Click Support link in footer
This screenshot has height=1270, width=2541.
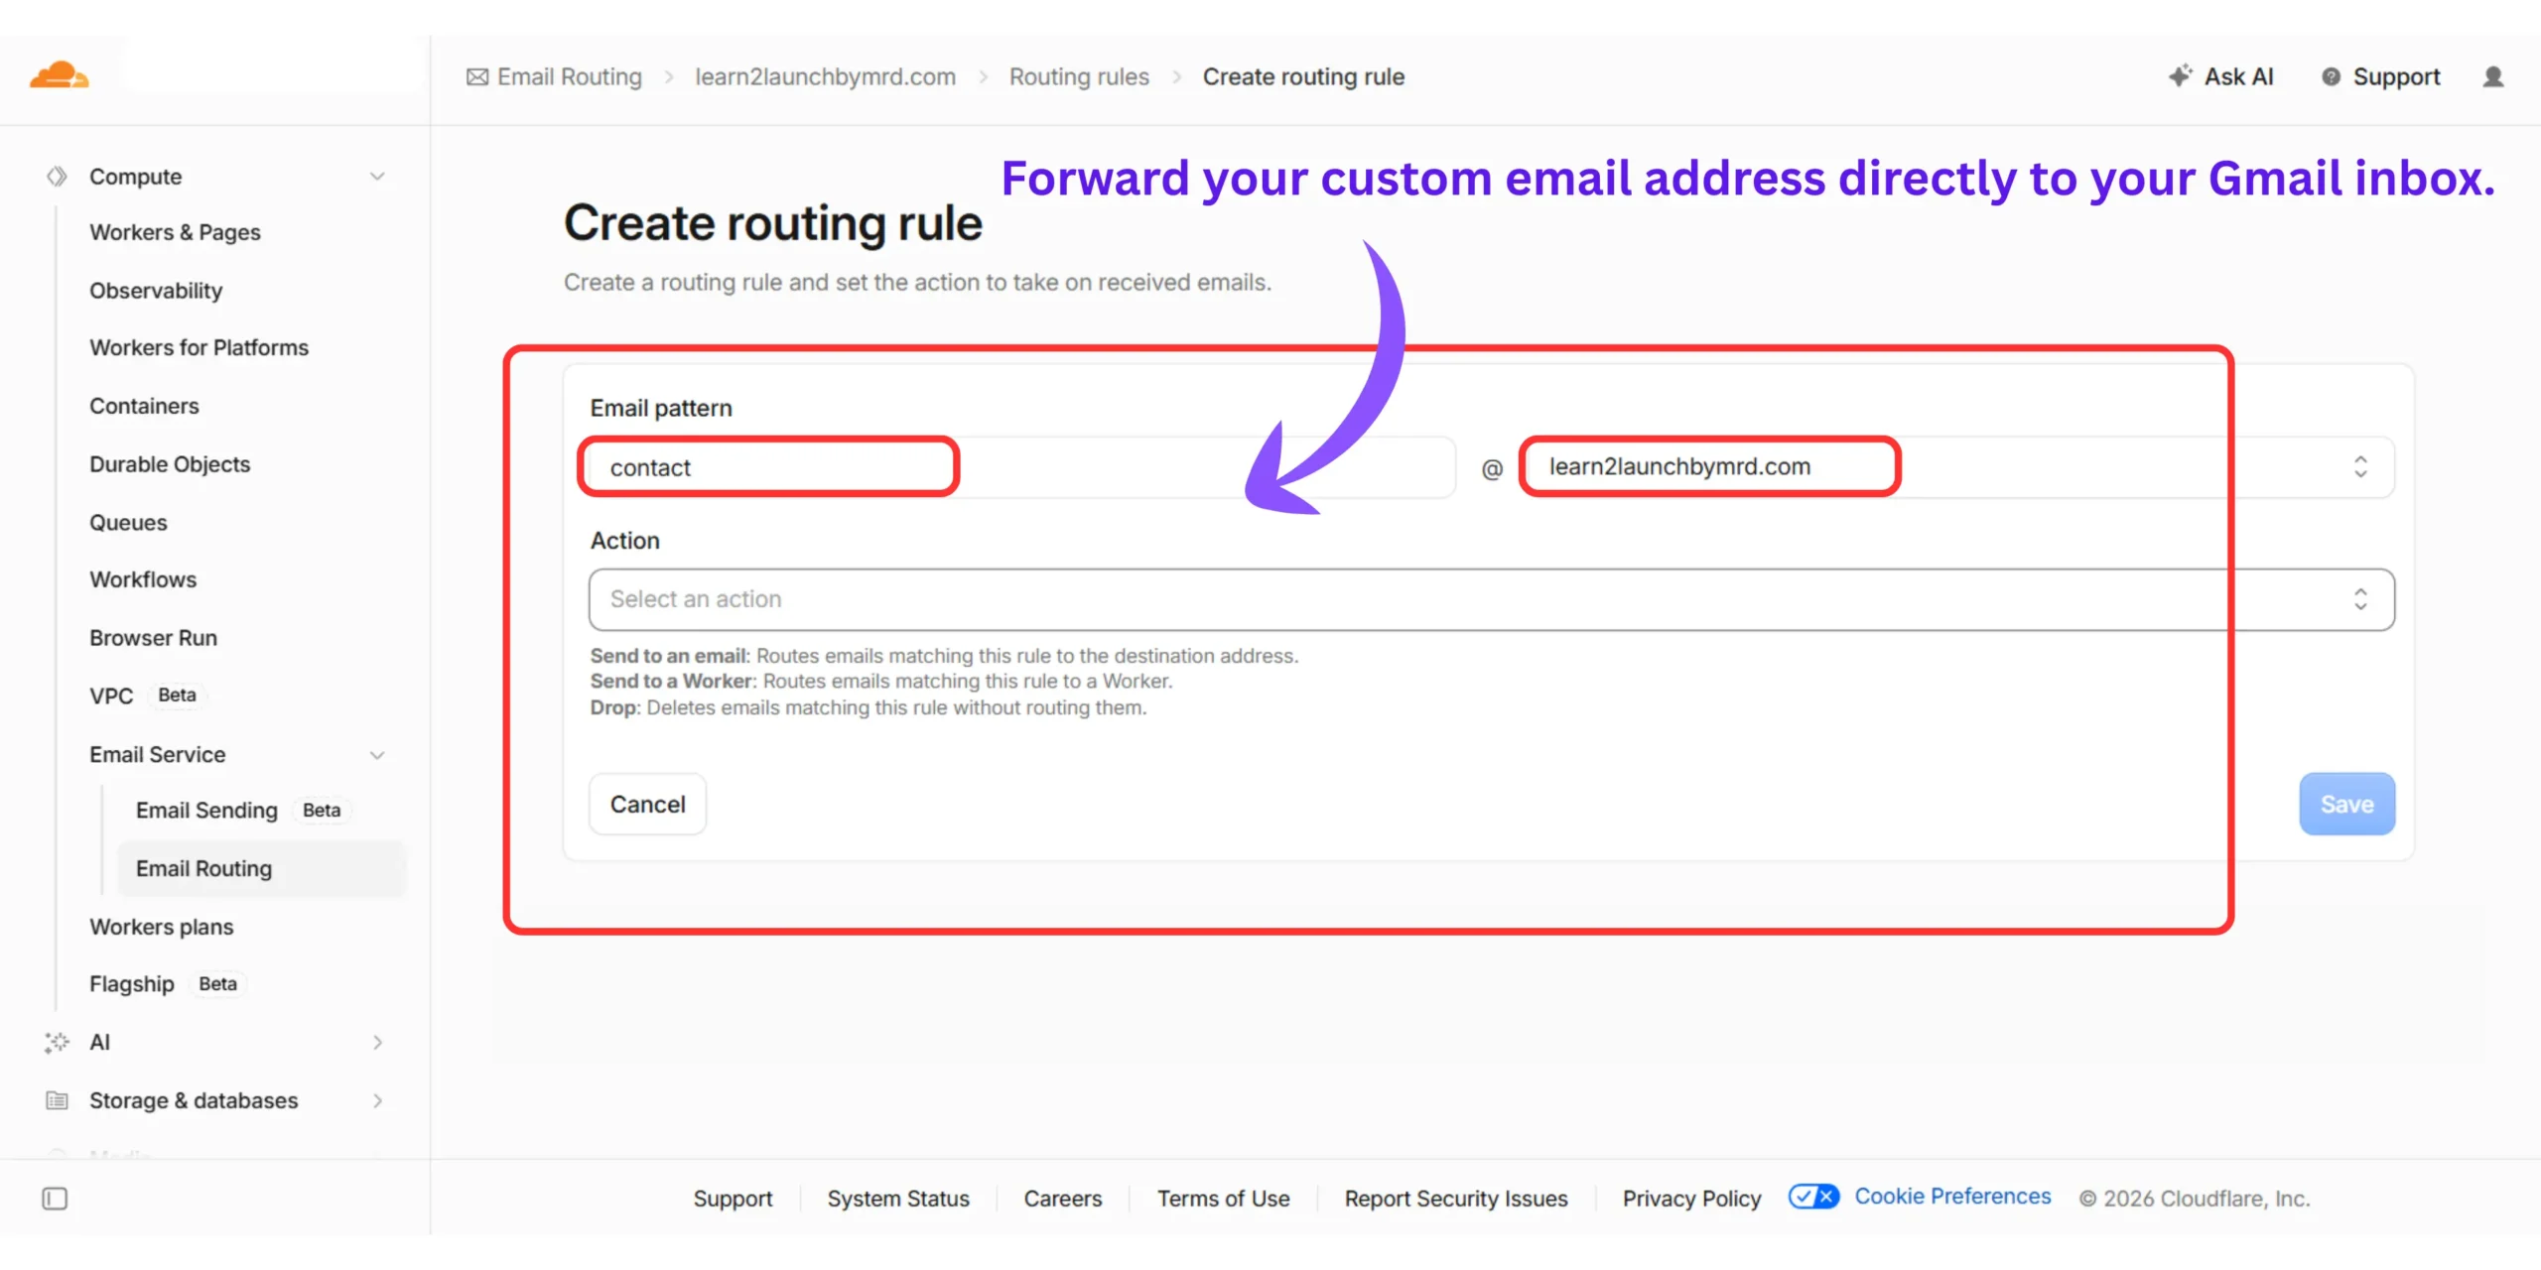point(733,1199)
